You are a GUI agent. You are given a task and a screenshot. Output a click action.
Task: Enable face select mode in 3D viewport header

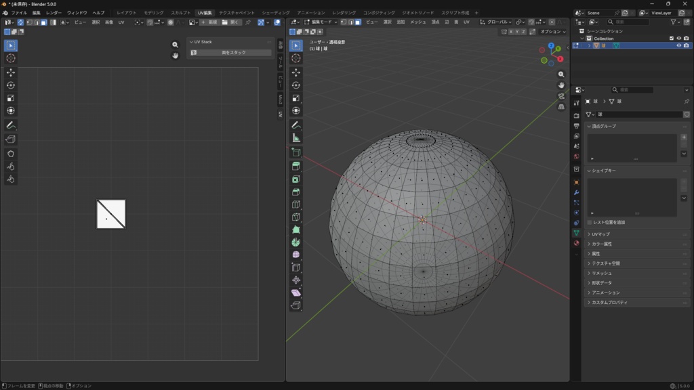tap(358, 22)
